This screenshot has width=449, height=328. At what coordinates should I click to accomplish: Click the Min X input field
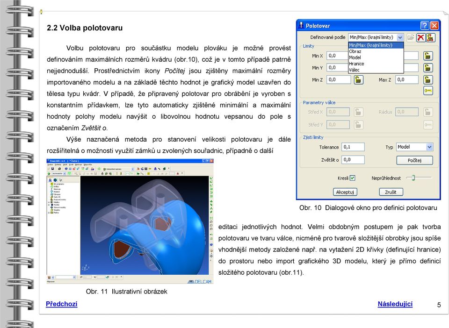[337, 56]
